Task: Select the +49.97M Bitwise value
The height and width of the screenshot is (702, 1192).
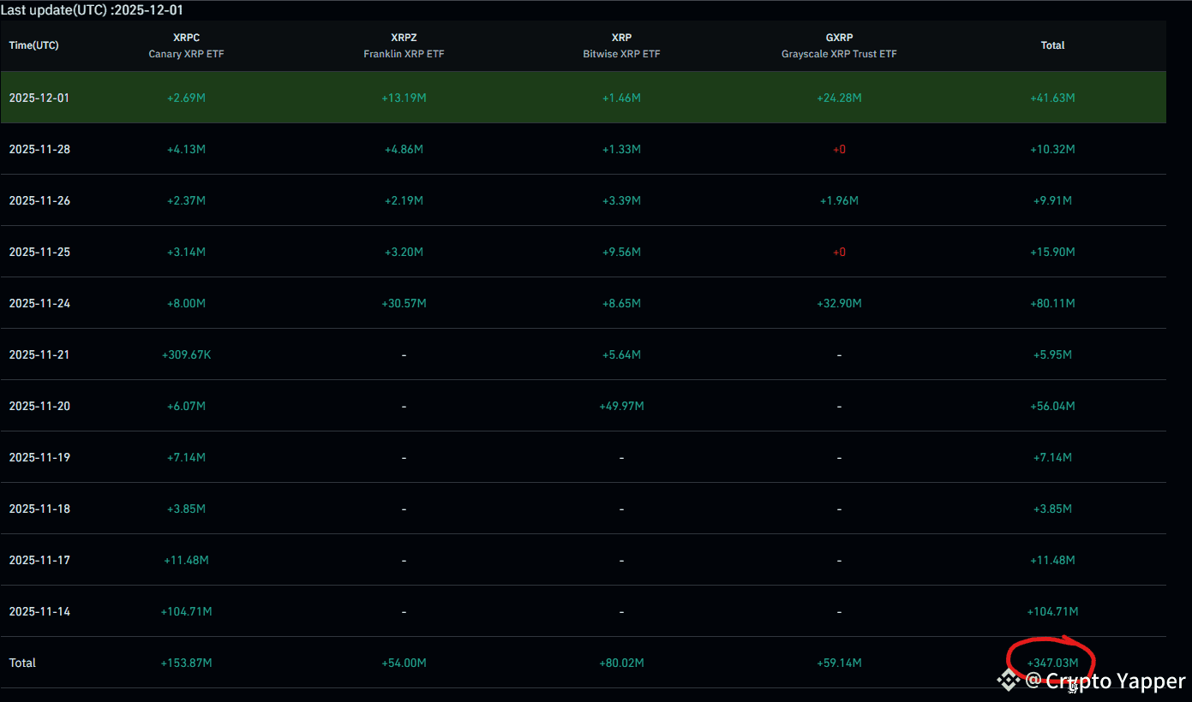Action: point(621,406)
